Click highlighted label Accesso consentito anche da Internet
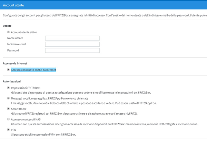 pos(33,70)
